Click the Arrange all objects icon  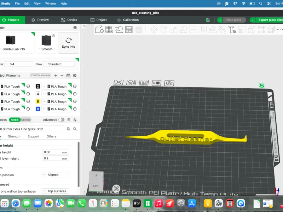(129, 29)
